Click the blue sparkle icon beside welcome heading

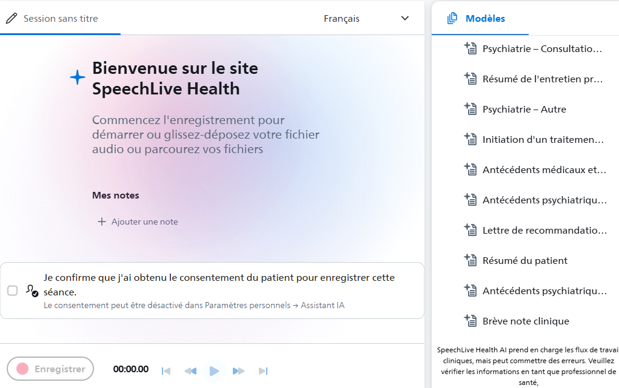click(78, 77)
